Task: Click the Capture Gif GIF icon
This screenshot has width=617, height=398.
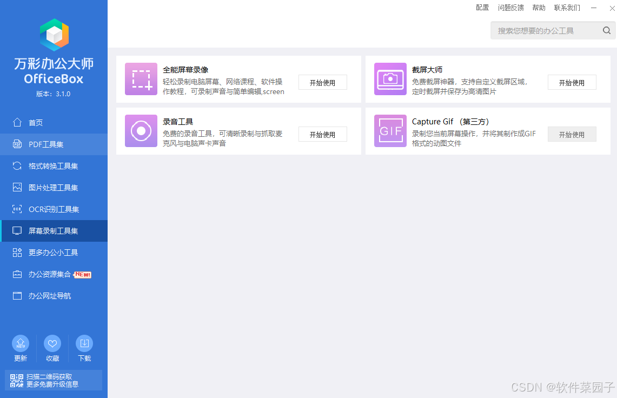Action: 390,131
